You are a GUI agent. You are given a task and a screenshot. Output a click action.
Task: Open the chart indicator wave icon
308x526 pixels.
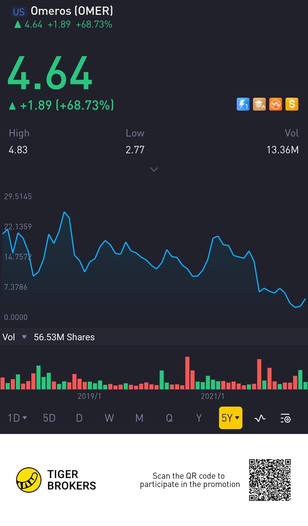(260, 418)
